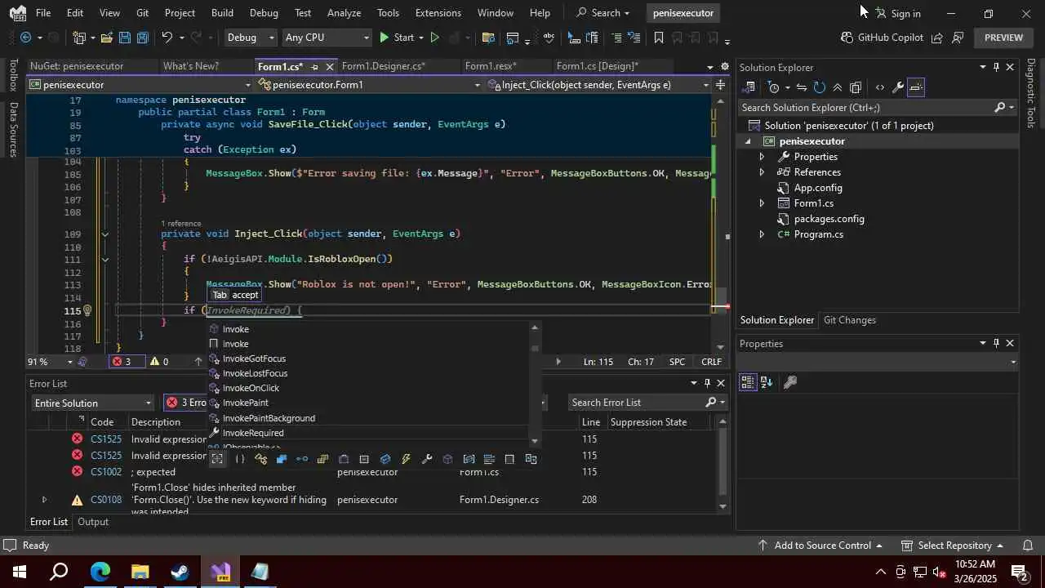Save the current file with the Save icon
1045x588 pixels.
[x=124, y=38]
